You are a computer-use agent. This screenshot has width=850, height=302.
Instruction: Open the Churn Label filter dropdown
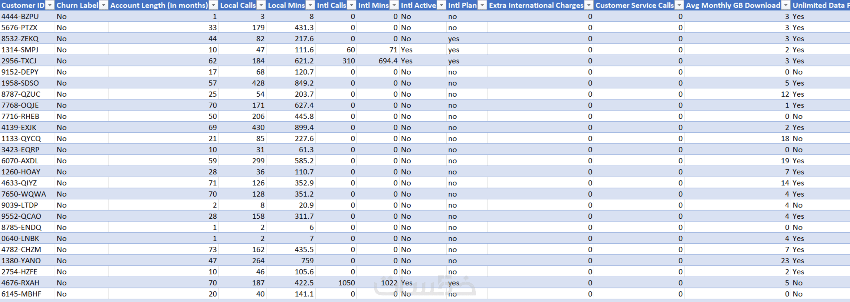(x=103, y=5)
